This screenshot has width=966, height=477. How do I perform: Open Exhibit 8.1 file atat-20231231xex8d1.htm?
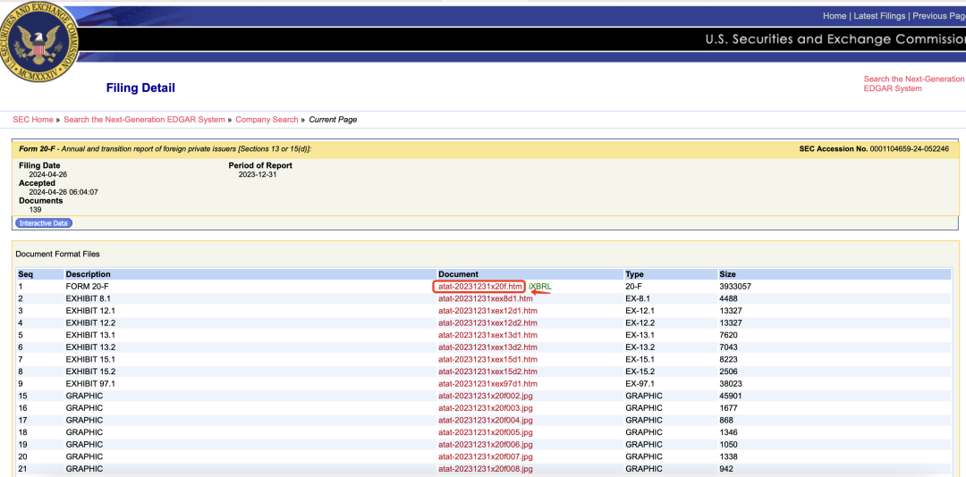(x=485, y=298)
